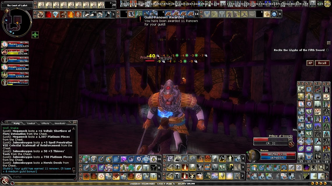Click the purple tentacles icon on hotbar 7
Image resolution: width=332 pixels, height=186 pixels.
[306, 168]
